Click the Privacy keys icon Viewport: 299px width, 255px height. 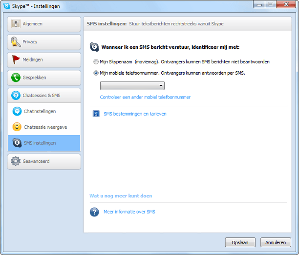point(16,41)
